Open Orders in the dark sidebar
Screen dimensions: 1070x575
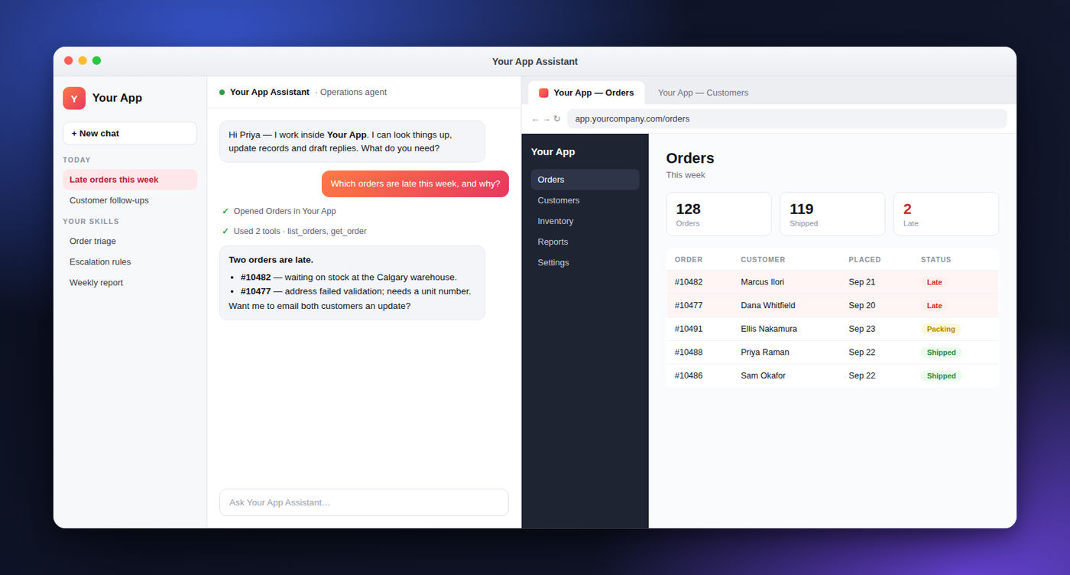tap(585, 180)
